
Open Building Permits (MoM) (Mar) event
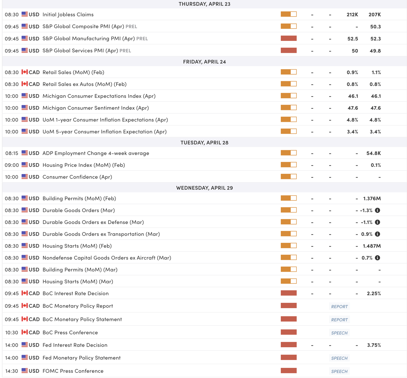tap(80, 270)
